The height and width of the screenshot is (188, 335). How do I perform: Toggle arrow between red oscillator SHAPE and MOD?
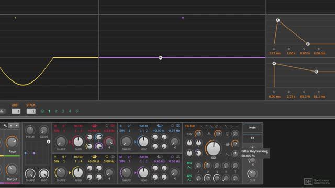click(x=70, y=142)
